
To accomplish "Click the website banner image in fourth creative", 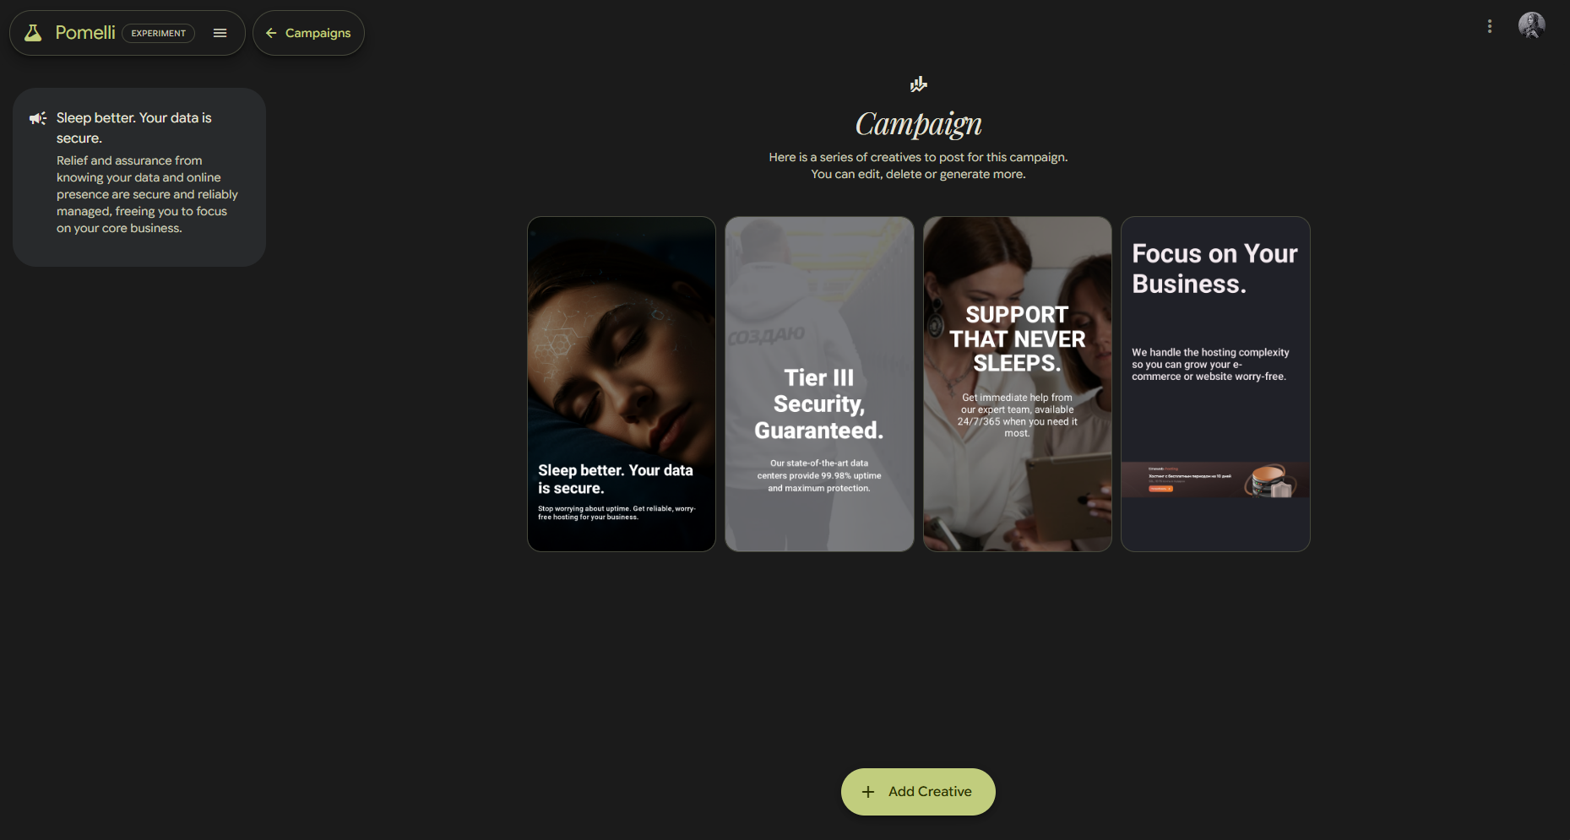I will pyautogui.click(x=1215, y=480).
